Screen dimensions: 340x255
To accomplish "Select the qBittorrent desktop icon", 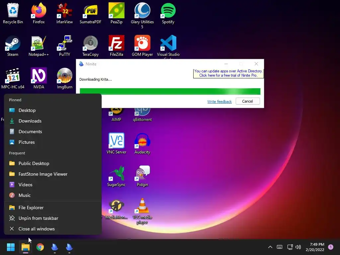I will [142, 115].
